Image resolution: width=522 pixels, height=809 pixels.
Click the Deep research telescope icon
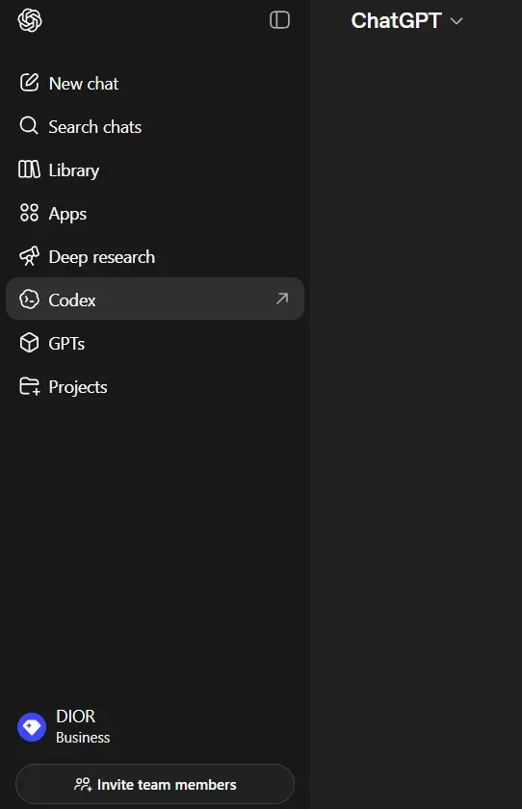pyautogui.click(x=29, y=256)
